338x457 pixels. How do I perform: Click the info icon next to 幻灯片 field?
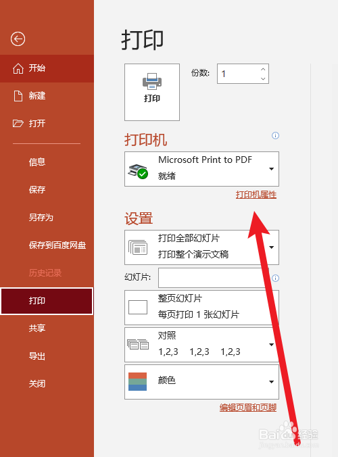click(x=275, y=278)
